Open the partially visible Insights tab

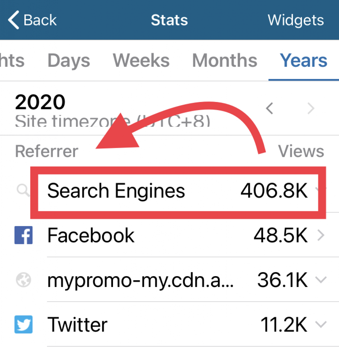click(12, 60)
